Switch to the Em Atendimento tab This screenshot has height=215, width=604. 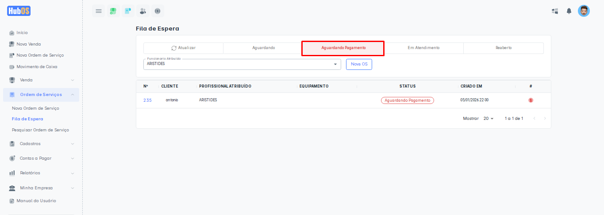pyautogui.click(x=423, y=48)
